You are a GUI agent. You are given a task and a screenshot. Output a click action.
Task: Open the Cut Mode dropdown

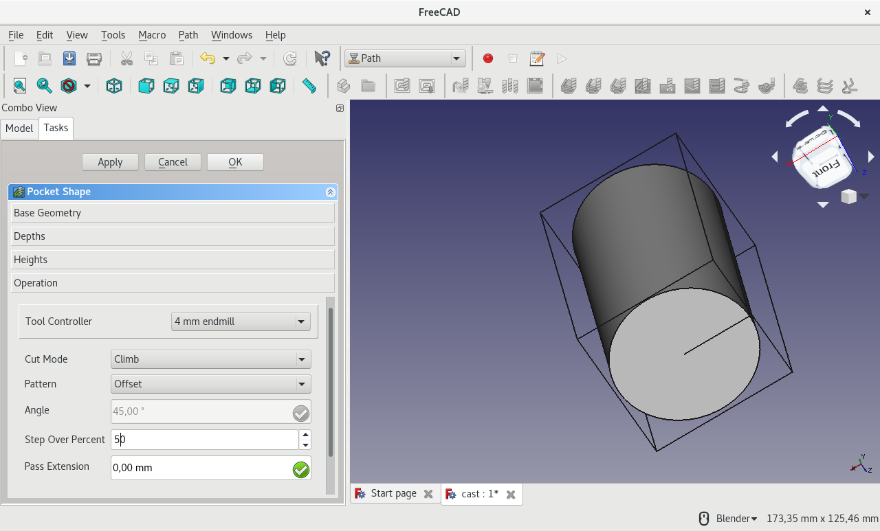pos(210,359)
